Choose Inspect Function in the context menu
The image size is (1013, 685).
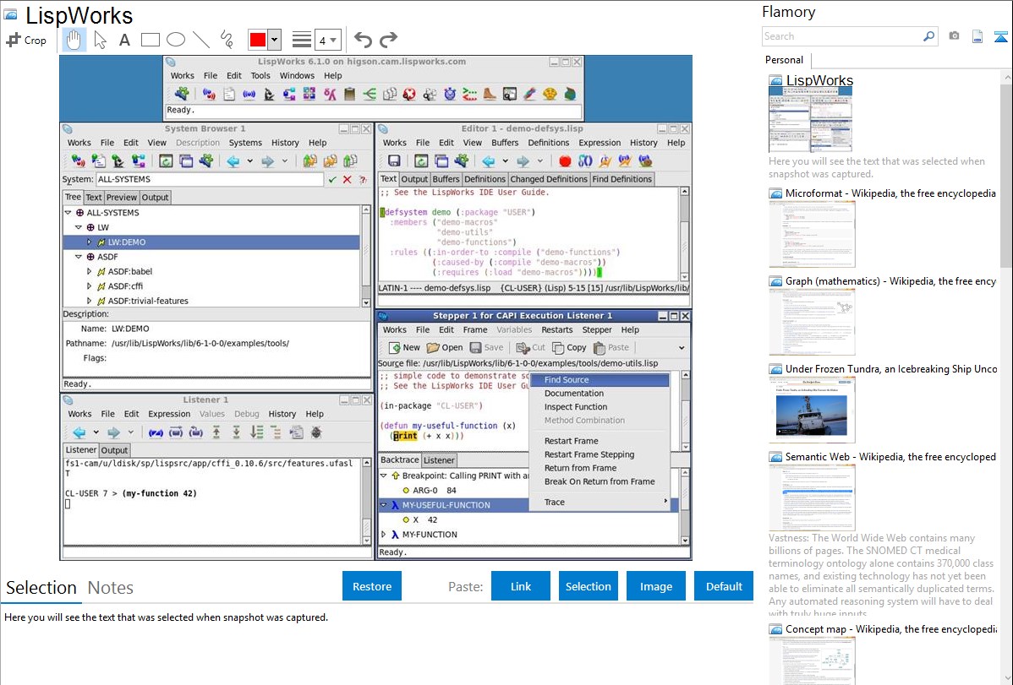[x=600, y=407]
